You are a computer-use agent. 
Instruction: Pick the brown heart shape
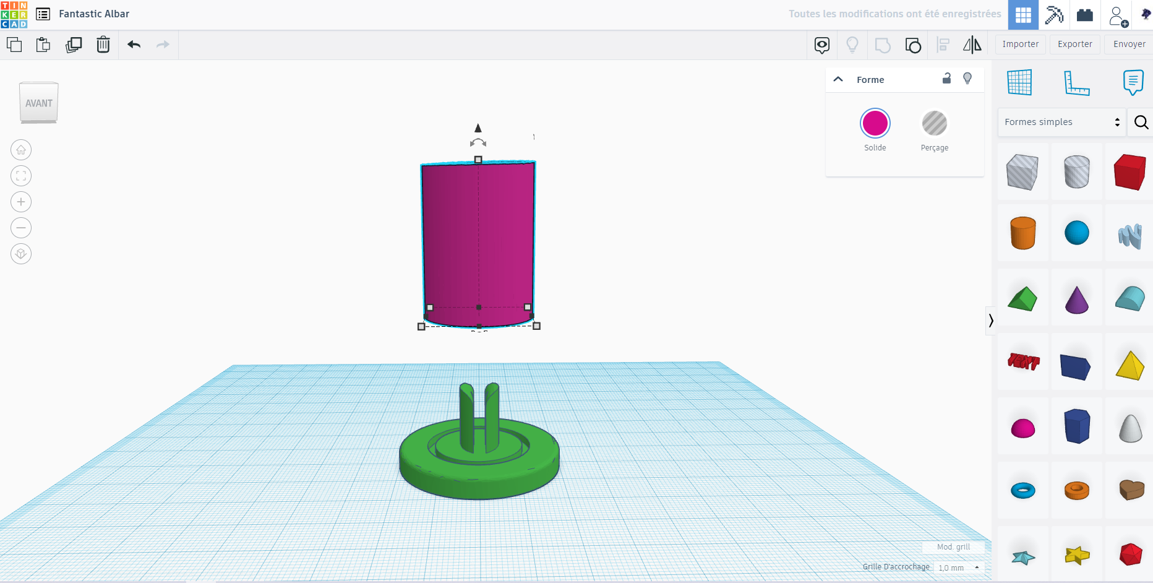(1132, 490)
